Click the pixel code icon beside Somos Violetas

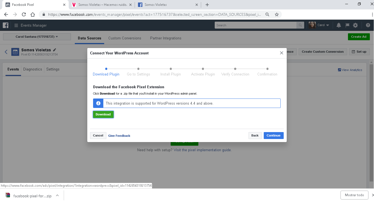pyautogui.click(x=15, y=52)
